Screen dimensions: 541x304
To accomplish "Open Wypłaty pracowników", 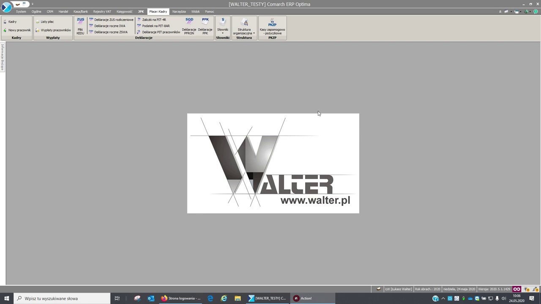I will click(x=53, y=30).
